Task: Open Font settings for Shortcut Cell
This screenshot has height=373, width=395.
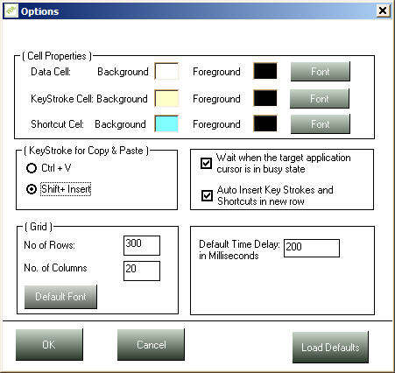Action: 321,124
